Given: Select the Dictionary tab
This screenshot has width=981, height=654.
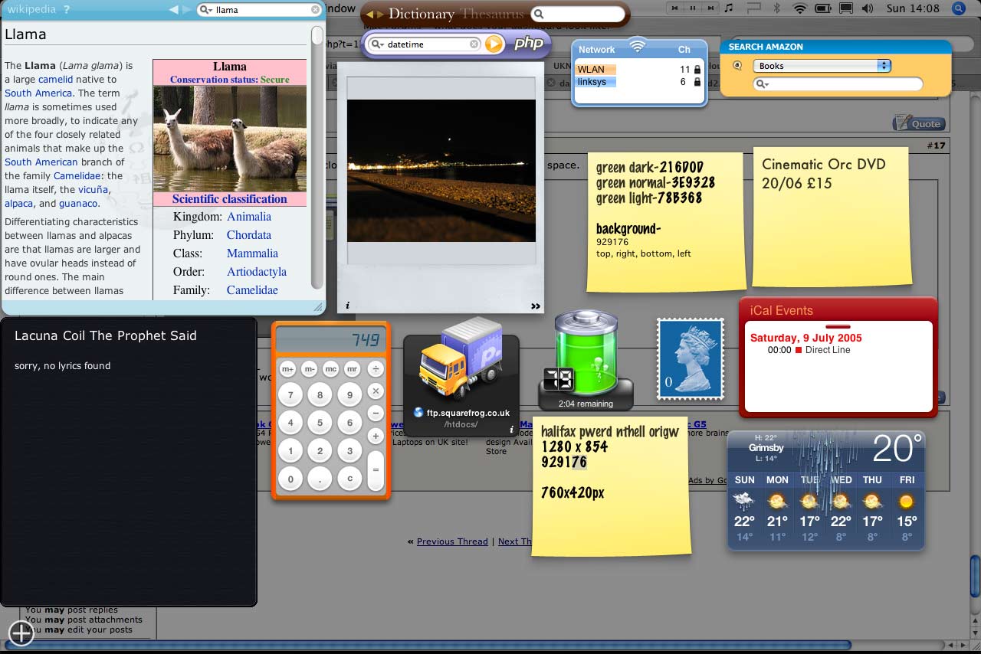Looking at the screenshot, I should (x=422, y=14).
